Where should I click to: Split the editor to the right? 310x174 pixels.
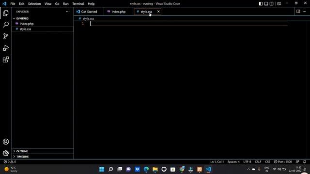pos(298,12)
